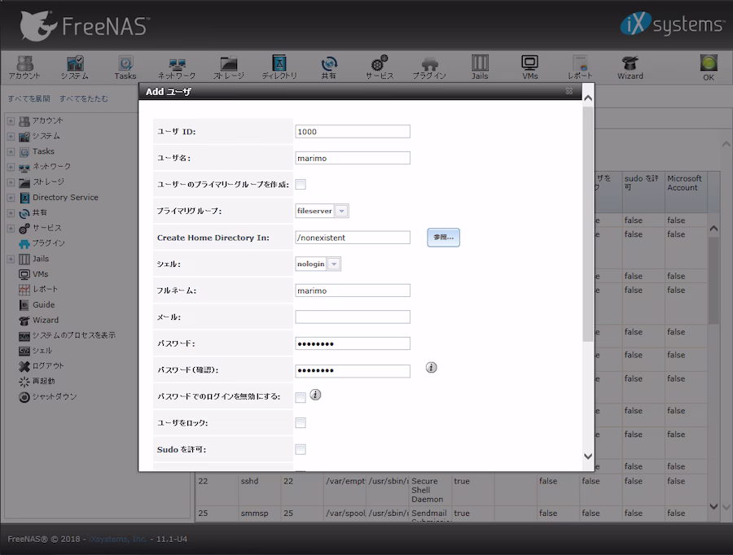This screenshot has width=733, height=555.
Task: Click フルネーム input field
Action: click(353, 291)
